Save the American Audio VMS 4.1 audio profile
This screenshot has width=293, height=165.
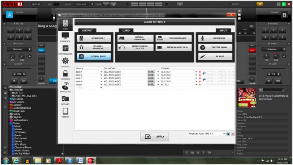[x=228, y=134]
